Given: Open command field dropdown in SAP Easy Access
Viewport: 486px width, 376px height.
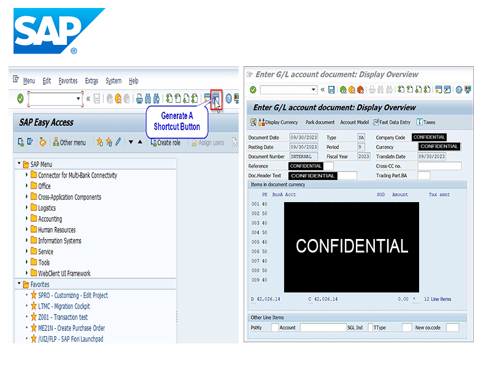Looking at the screenshot, I should click(78, 99).
